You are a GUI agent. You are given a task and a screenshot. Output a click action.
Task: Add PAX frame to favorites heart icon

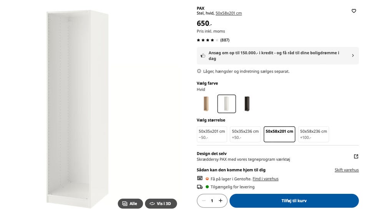354,11
